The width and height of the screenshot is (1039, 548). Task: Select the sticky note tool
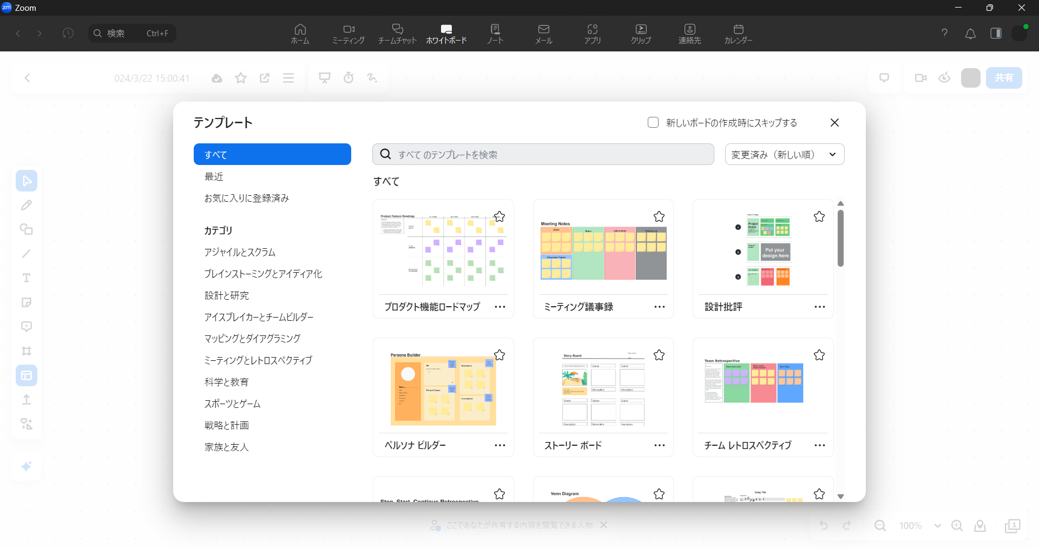tap(27, 302)
